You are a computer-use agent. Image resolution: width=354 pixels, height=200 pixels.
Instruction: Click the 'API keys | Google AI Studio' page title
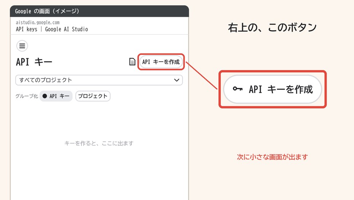pos(52,29)
